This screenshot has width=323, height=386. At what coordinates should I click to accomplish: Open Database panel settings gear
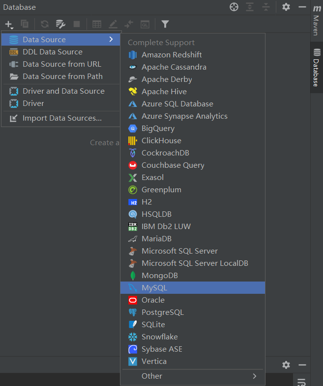pyautogui.click(x=286, y=7)
